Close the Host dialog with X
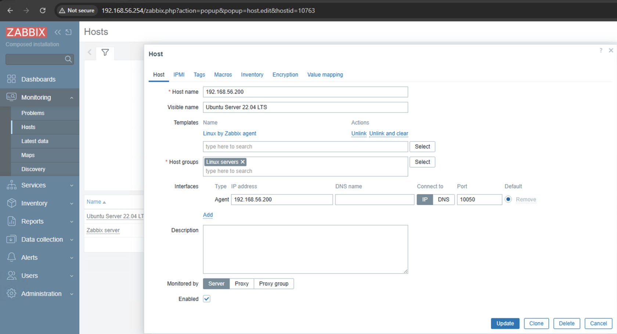Viewport: 617px width, 334px height. click(x=611, y=50)
